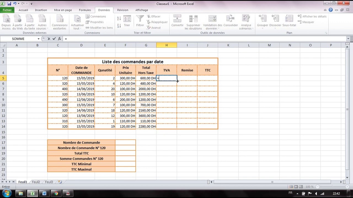353x198 pixels.
Task: Open Plan group dialog launcher
Action: click(x=326, y=33)
